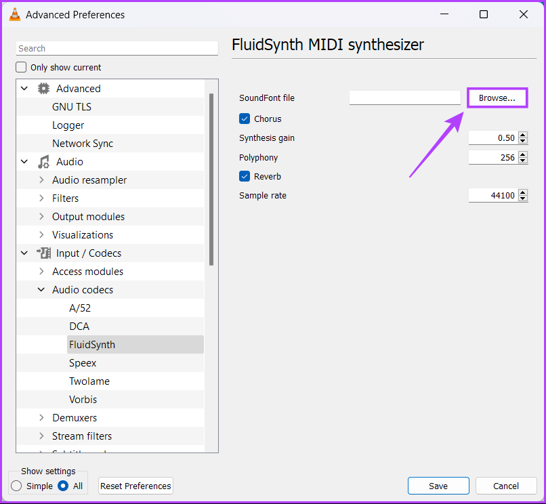Click the VLC cone icon in title bar

coord(15,14)
